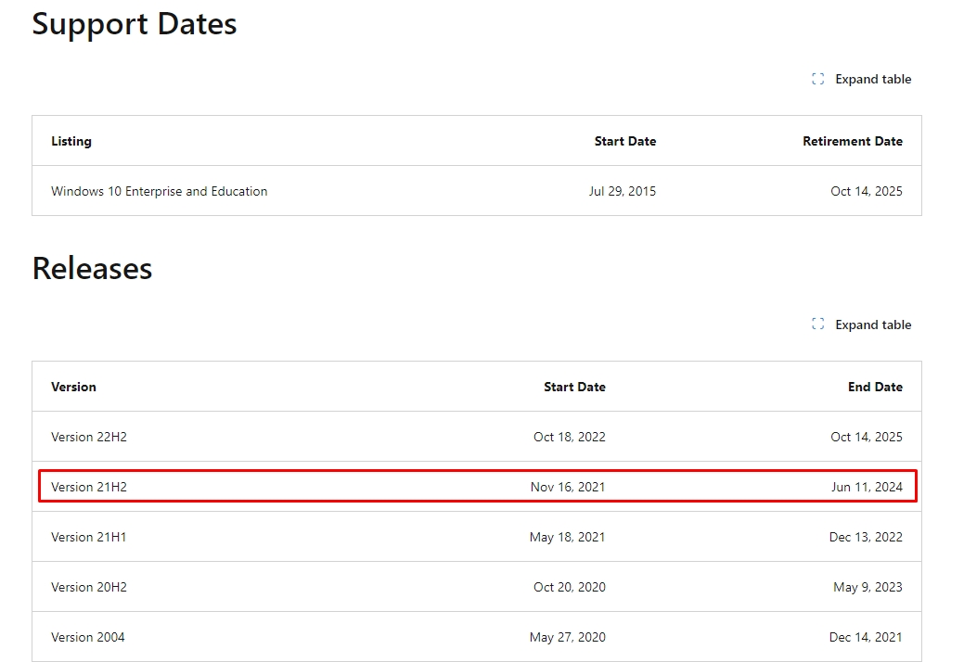Click the Dec 14, 2021 end date

click(x=865, y=637)
